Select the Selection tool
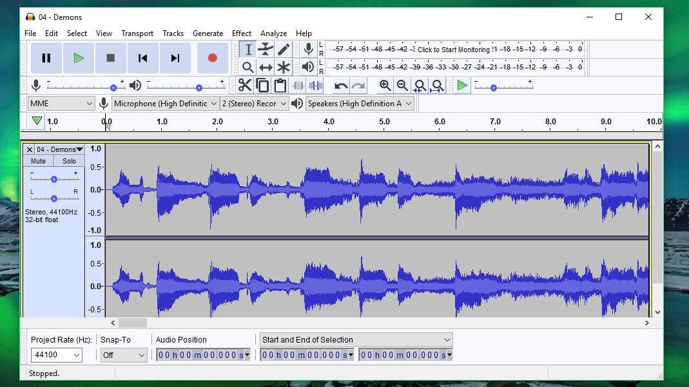The height and width of the screenshot is (387, 689). [248, 49]
